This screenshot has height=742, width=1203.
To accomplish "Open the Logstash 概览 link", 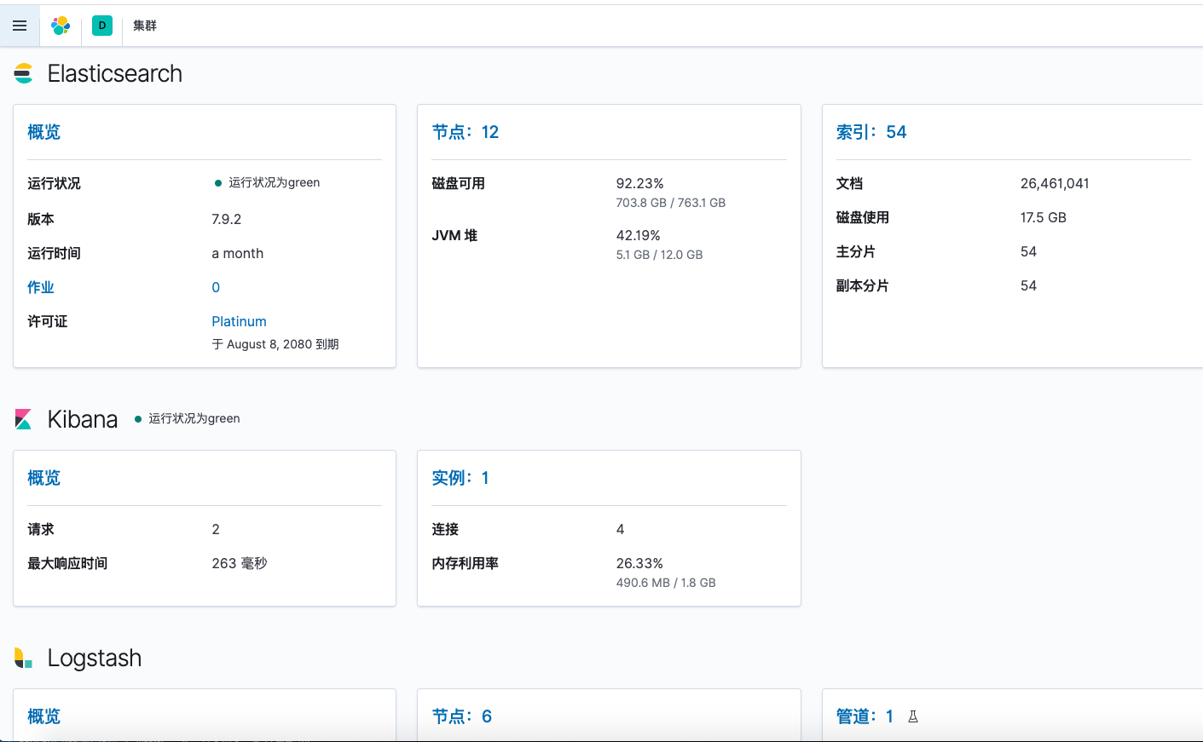I will (43, 716).
